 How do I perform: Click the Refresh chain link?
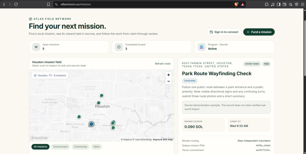[x=163, y=64]
